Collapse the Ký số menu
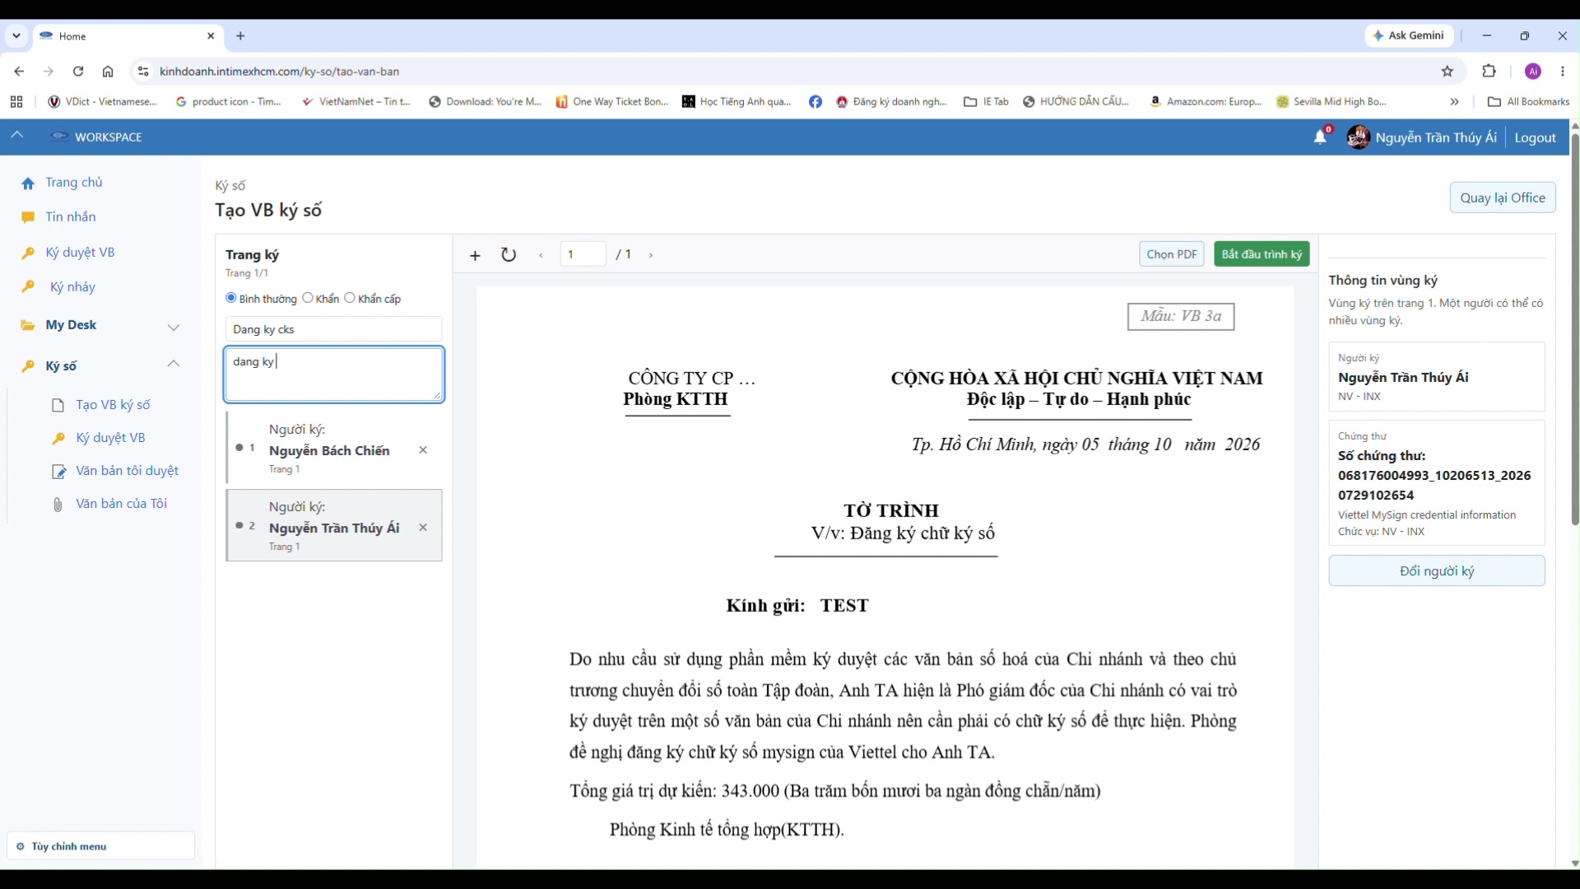The image size is (1580, 889). 174,364
